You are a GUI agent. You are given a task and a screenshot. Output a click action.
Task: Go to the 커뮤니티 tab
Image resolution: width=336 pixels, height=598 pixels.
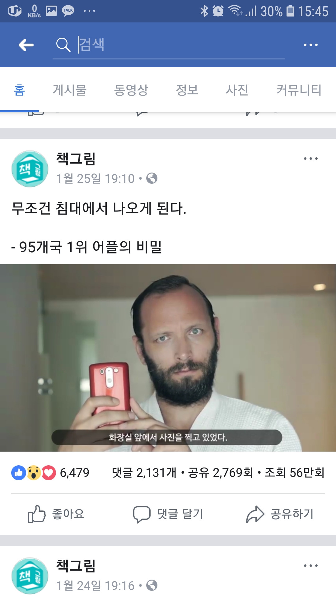point(299,90)
